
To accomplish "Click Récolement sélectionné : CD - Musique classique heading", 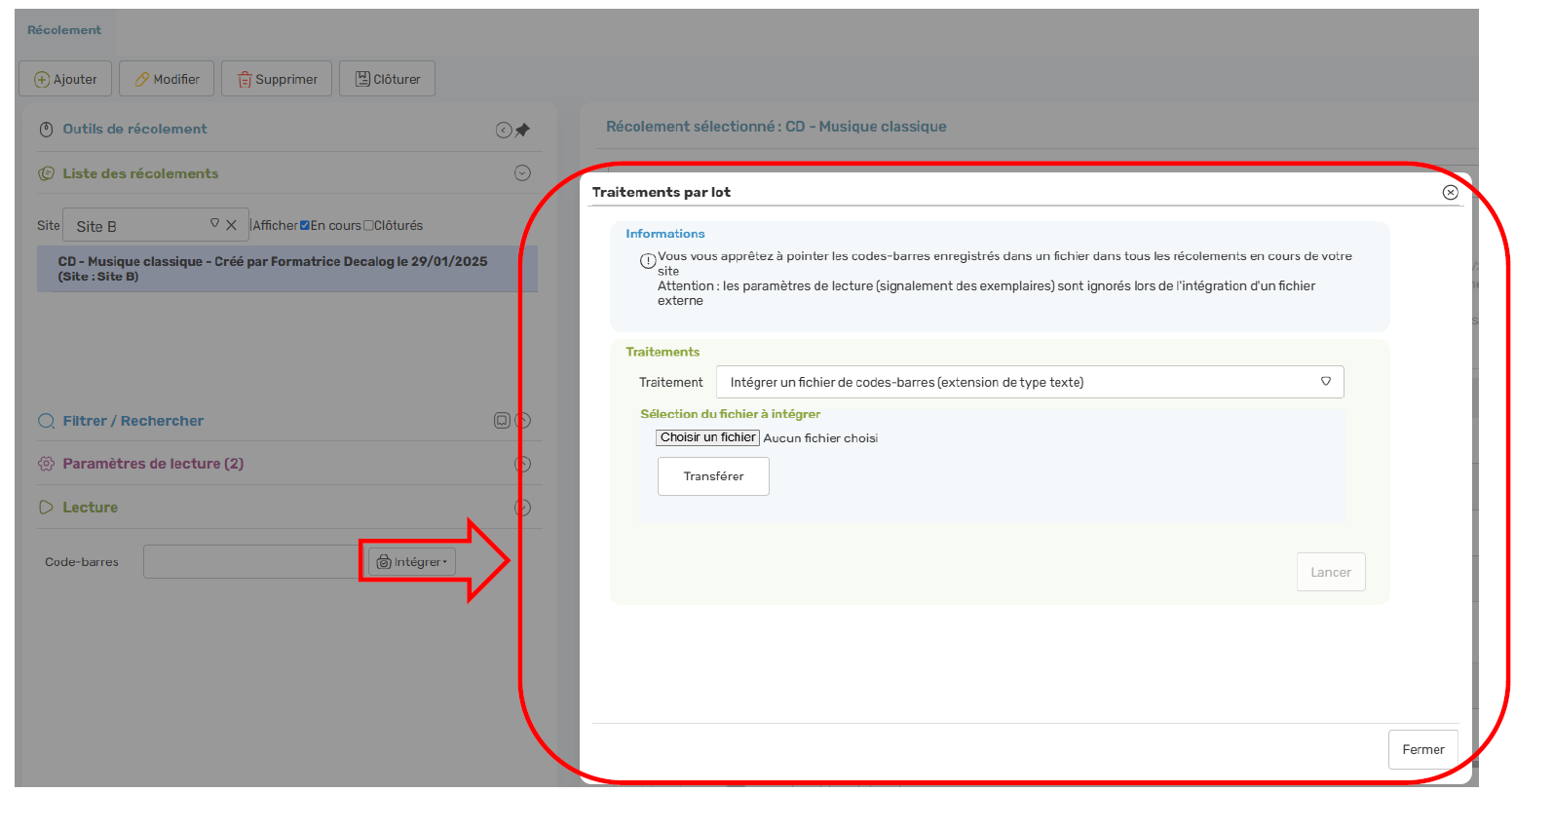I will click(x=776, y=127).
